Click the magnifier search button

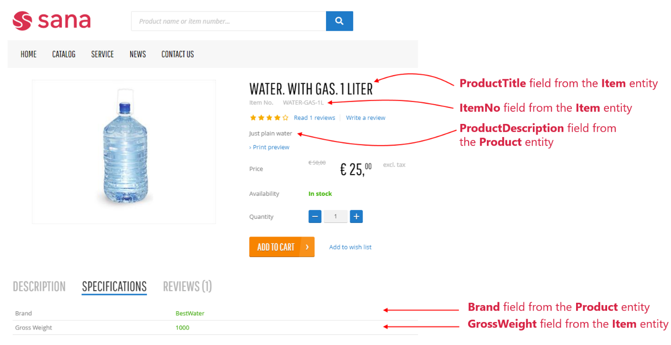(x=339, y=21)
